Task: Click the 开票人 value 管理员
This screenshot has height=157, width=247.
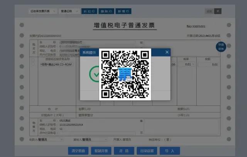Action: pos(127,139)
